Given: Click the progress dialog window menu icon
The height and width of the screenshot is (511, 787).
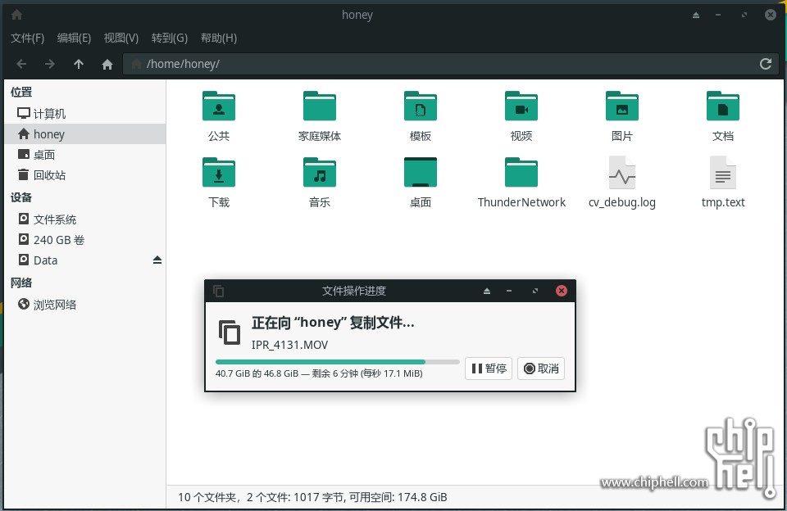Looking at the screenshot, I should pos(218,291).
